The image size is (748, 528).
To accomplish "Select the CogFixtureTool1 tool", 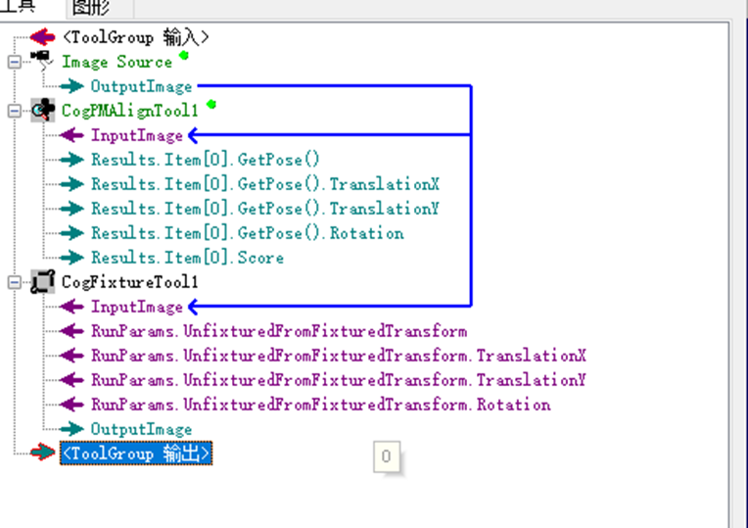I will [x=130, y=282].
